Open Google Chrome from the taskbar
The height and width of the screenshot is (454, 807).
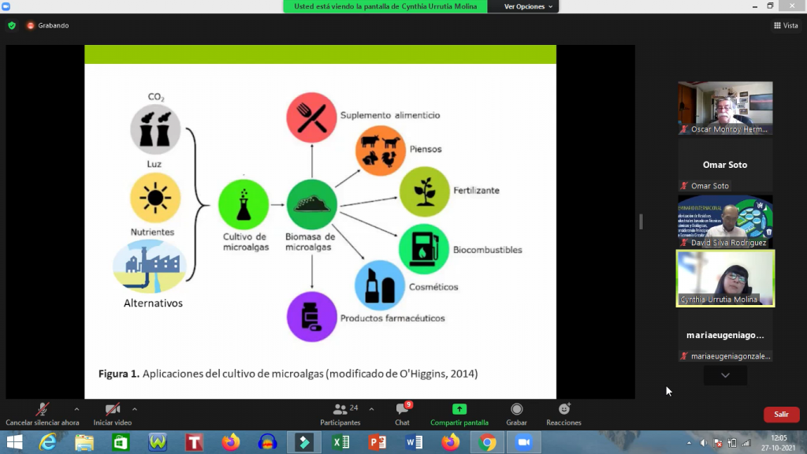point(488,442)
